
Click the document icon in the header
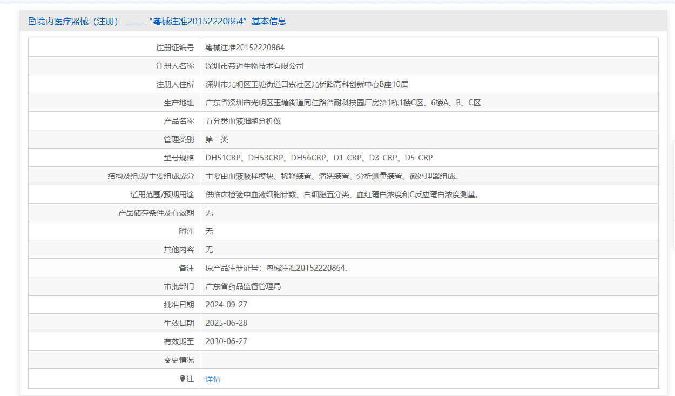coord(32,22)
